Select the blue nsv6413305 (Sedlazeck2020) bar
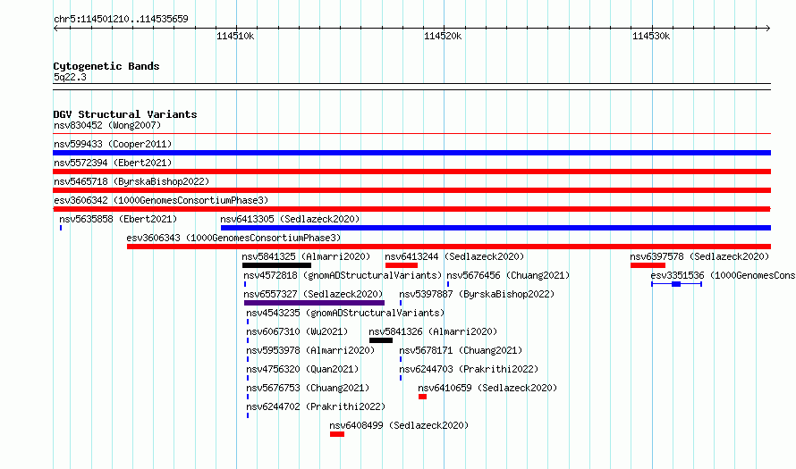Viewport: 796px width, 469px height. [495, 228]
